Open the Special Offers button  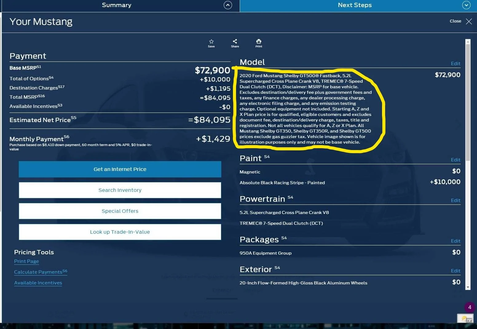click(x=120, y=211)
